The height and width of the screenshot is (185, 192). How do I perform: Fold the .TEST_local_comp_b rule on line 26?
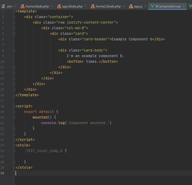click(x=14, y=151)
